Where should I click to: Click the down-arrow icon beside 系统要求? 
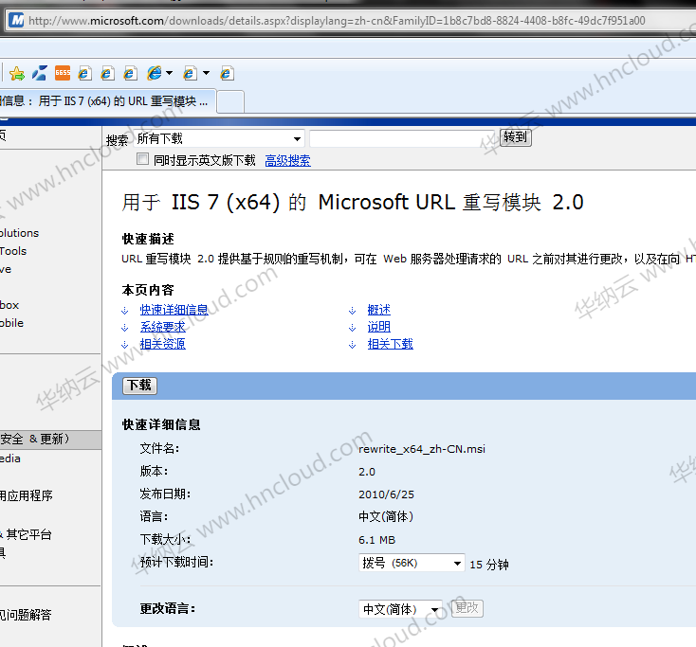click(x=125, y=327)
